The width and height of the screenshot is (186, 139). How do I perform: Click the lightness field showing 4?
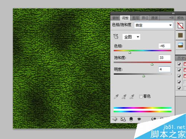[164, 69]
